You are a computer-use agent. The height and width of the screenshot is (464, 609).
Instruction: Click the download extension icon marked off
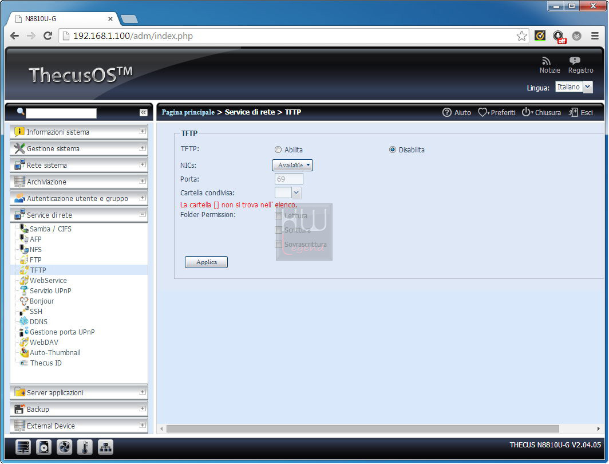point(559,37)
